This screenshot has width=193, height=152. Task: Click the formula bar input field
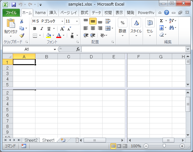coord(134,49)
